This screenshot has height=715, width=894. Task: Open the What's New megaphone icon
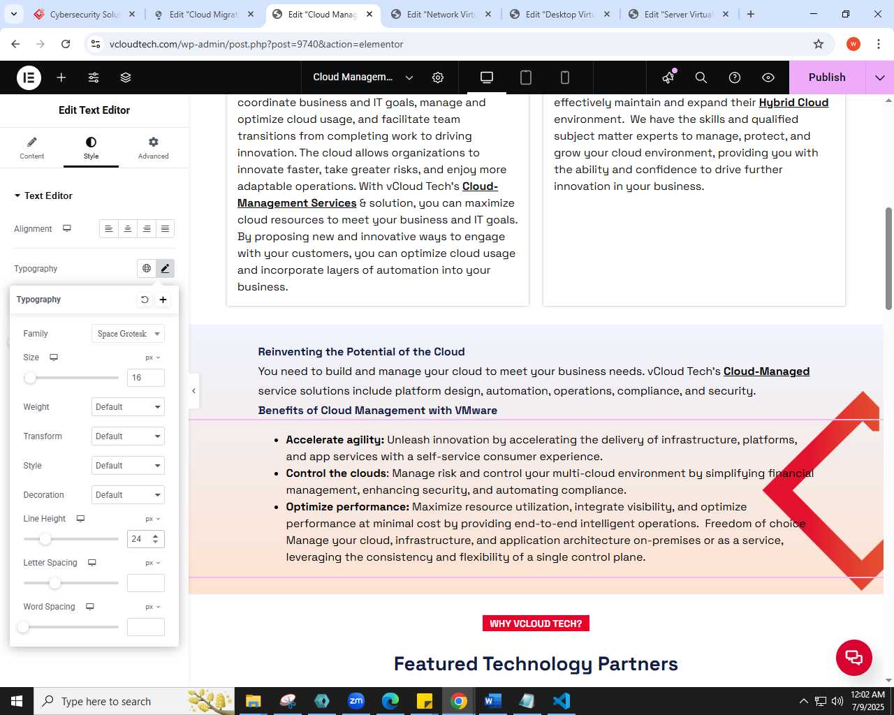pyautogui.click(x=669, y=77)
